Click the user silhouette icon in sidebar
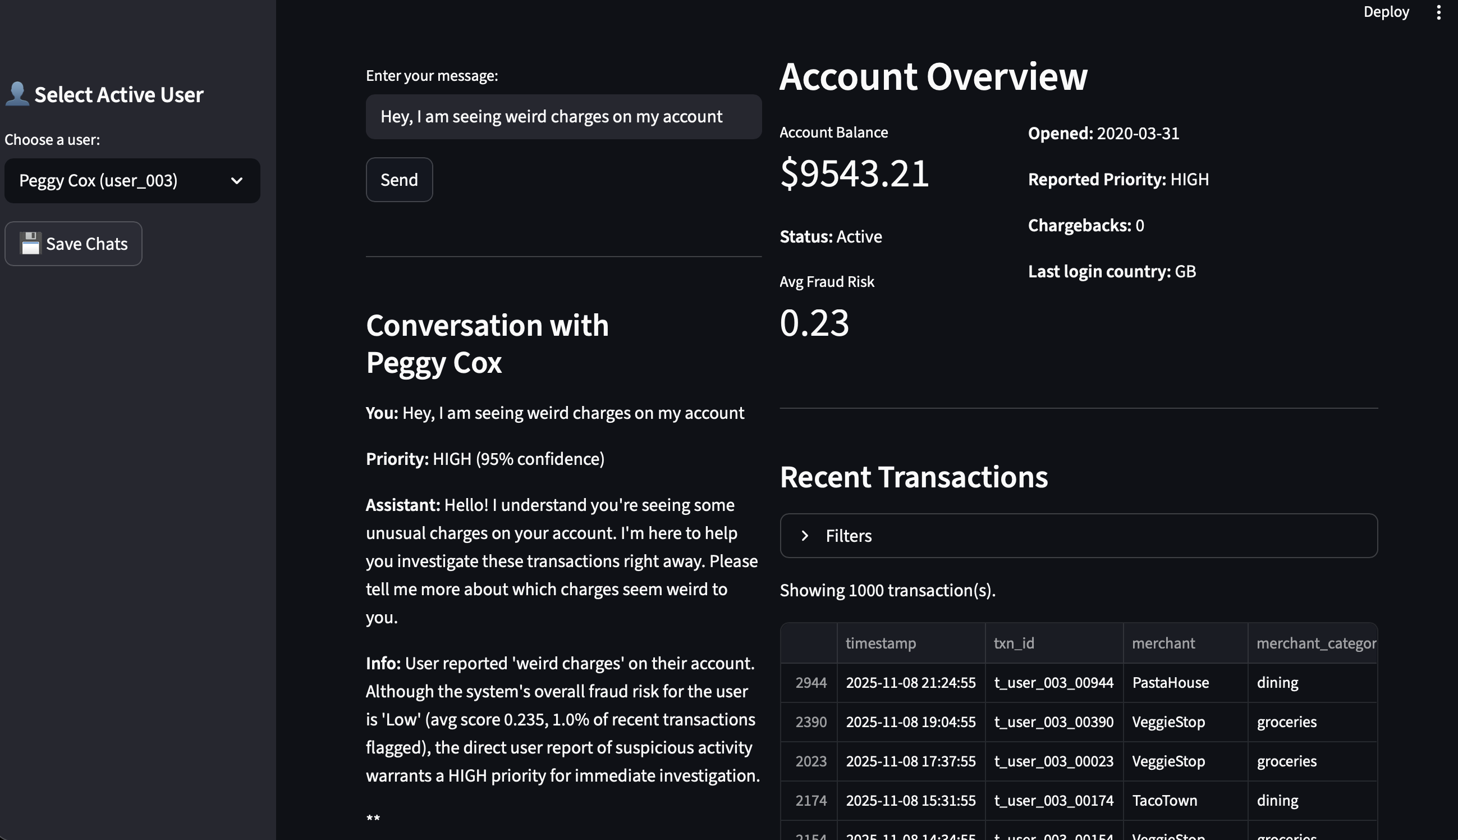The width and height of the screenshot is (1458, 840). coord(17,94)
